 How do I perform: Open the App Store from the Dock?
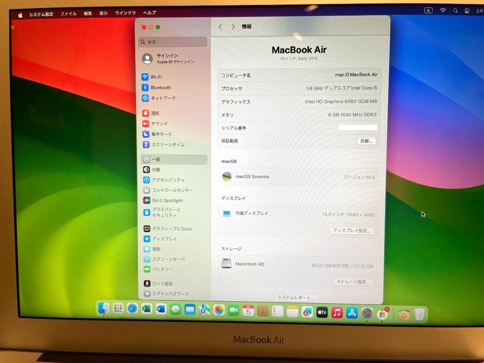[x=351, y=311]
